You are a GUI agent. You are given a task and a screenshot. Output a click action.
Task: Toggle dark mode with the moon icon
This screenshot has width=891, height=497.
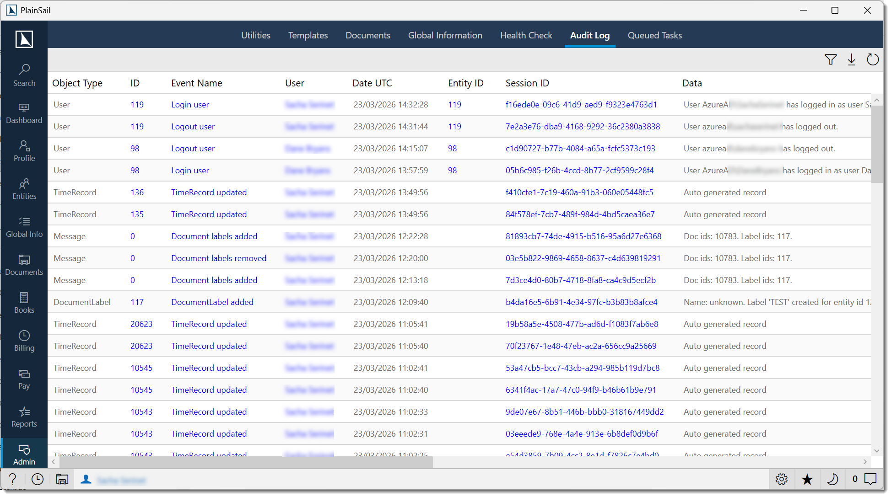[833, 479]
